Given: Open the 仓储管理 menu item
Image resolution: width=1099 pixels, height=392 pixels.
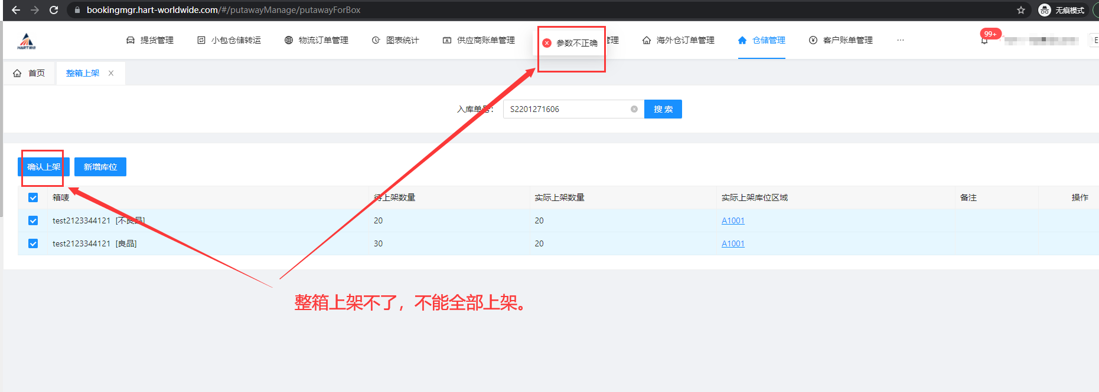Looking at the screenshot, I should (762, 40).
